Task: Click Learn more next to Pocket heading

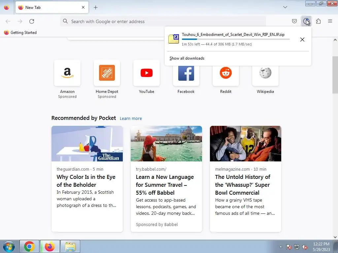Action: pos(131,118)
